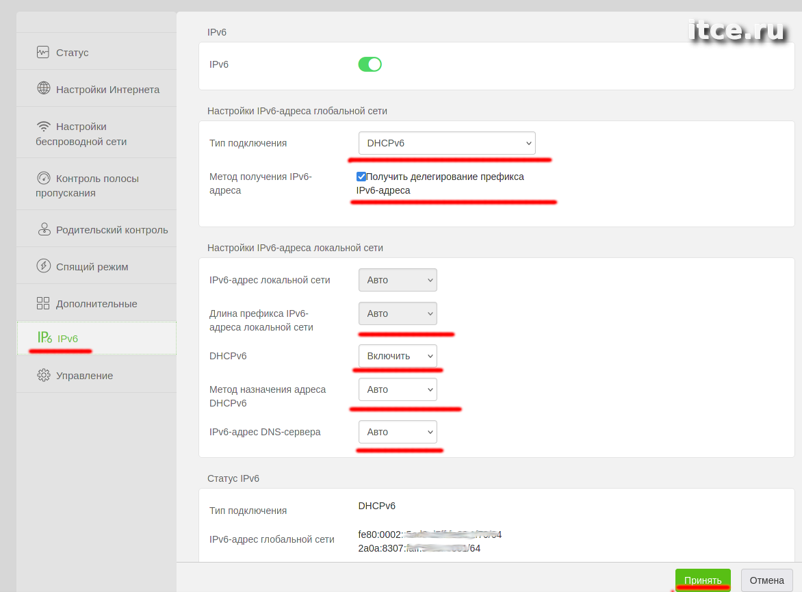
Task: Open the Тип подключения DHCPv6 dropdown
Action: [447, 143]
